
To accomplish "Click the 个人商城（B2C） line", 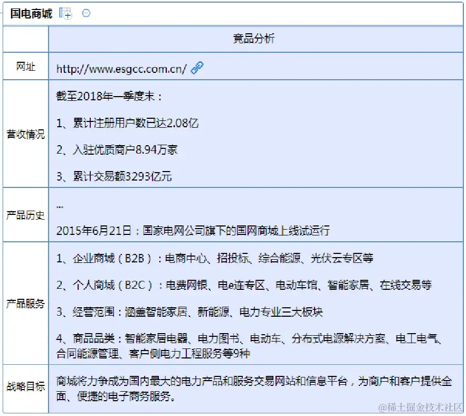I will (x=244, y=285).
